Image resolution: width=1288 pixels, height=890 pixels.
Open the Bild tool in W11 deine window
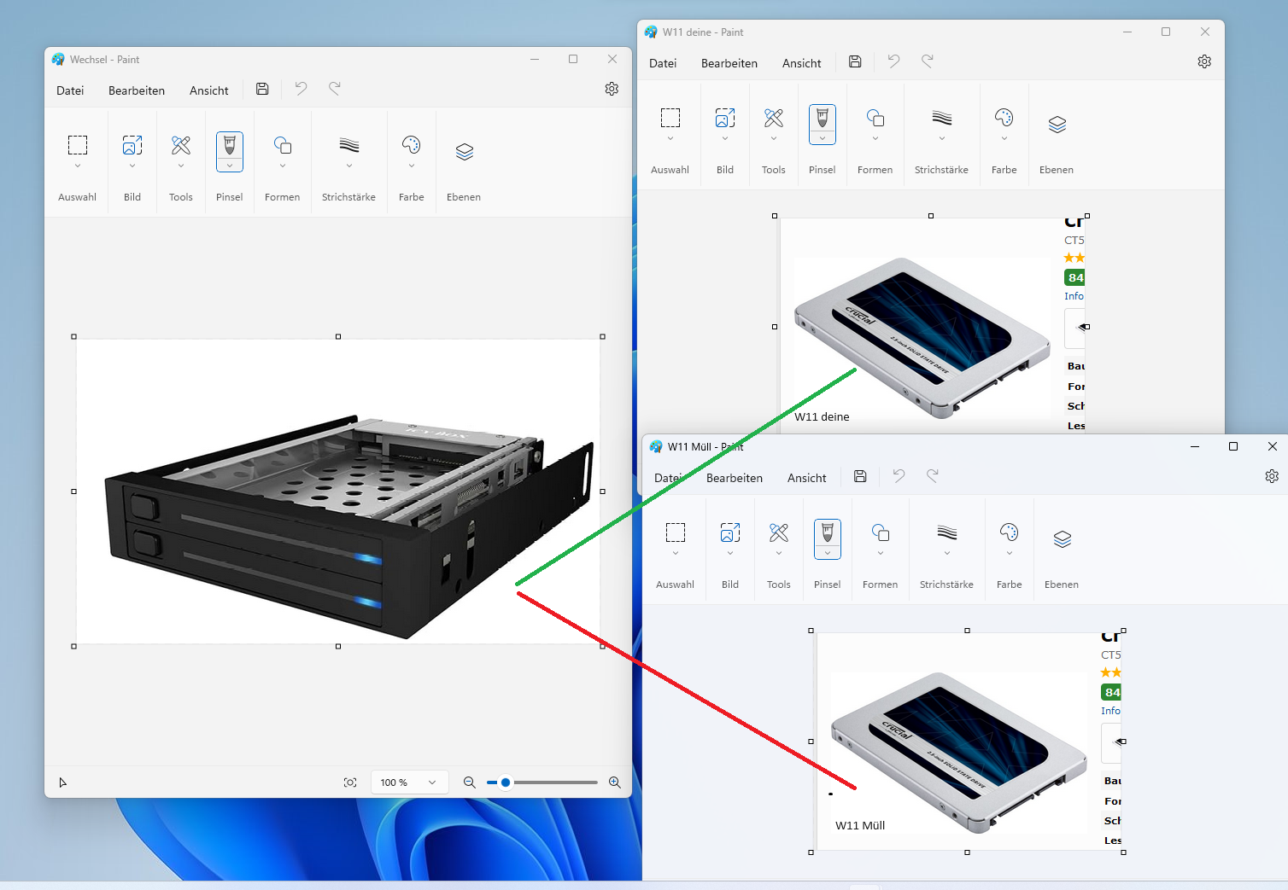725,118
